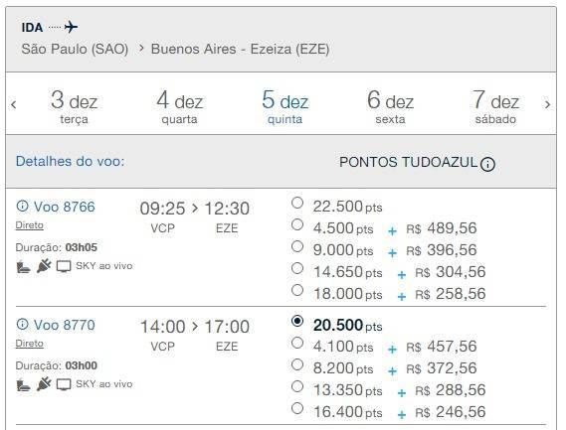Click the seat icon under Voo 8766
The height and width of the screenshot is (430, 566).
(x=24, y=267)
